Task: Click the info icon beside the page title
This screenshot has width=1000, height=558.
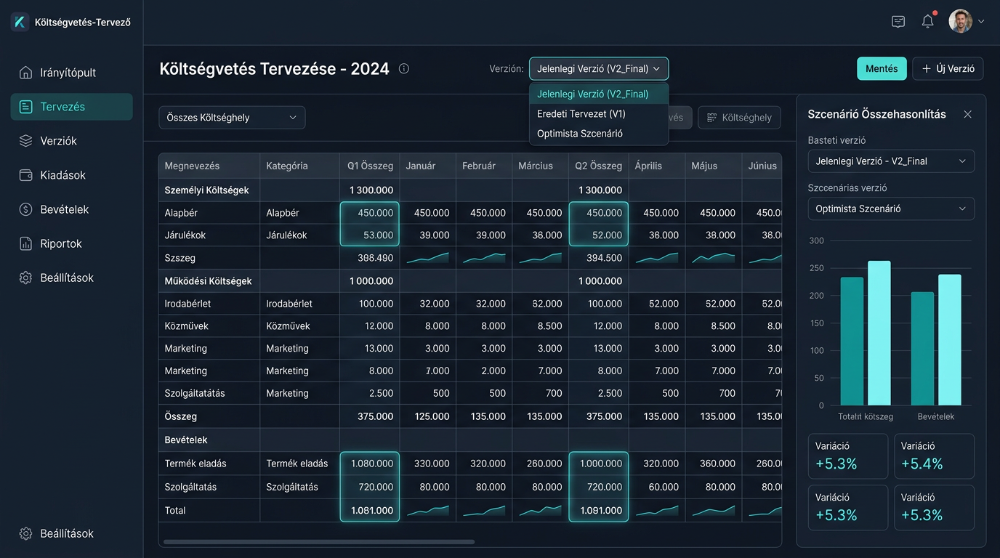Action: pyautogui.click(x=404, y=69)
